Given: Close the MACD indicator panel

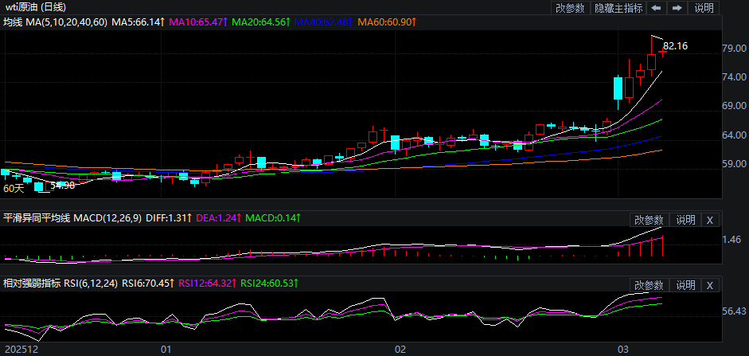Looking at the screenshot, I should tap(710, 220).
